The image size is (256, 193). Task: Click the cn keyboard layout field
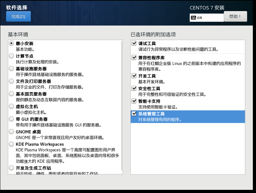[207, 18]
